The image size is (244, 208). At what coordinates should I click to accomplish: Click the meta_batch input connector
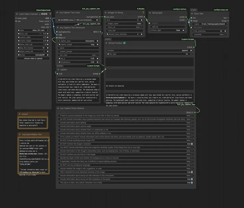point(16,18)
